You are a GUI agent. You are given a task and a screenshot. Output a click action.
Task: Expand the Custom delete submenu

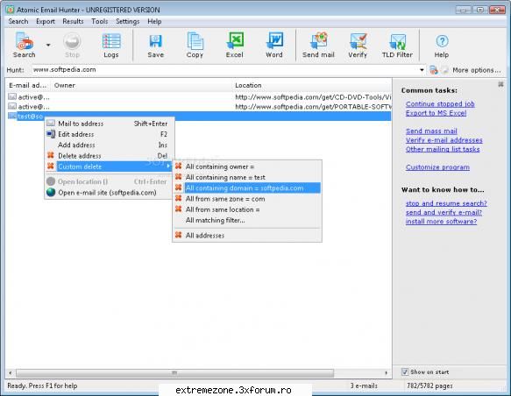coord(108,166)
